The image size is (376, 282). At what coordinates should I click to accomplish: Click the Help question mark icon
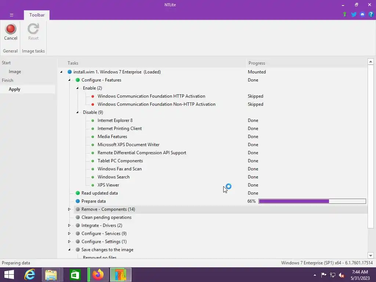[371, 14]
